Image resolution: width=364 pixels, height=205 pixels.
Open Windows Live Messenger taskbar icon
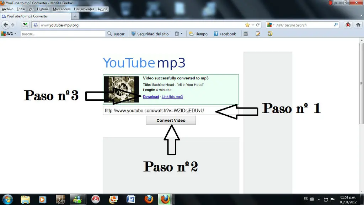point(77,199)
